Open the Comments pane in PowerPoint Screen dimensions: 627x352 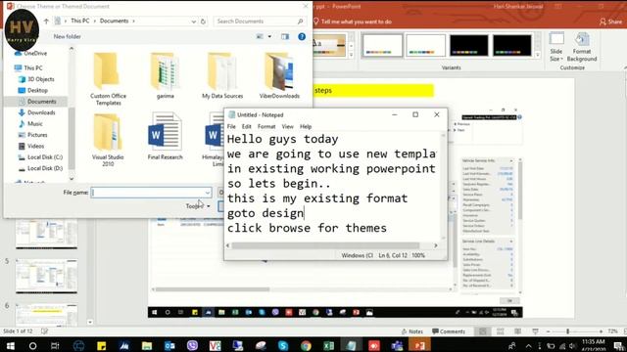[x=449, y=331]
